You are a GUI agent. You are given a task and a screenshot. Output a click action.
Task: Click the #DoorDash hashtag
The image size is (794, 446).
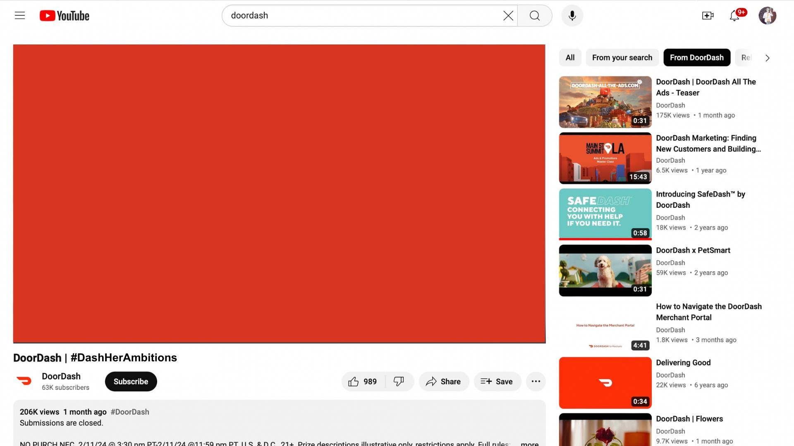130,412
